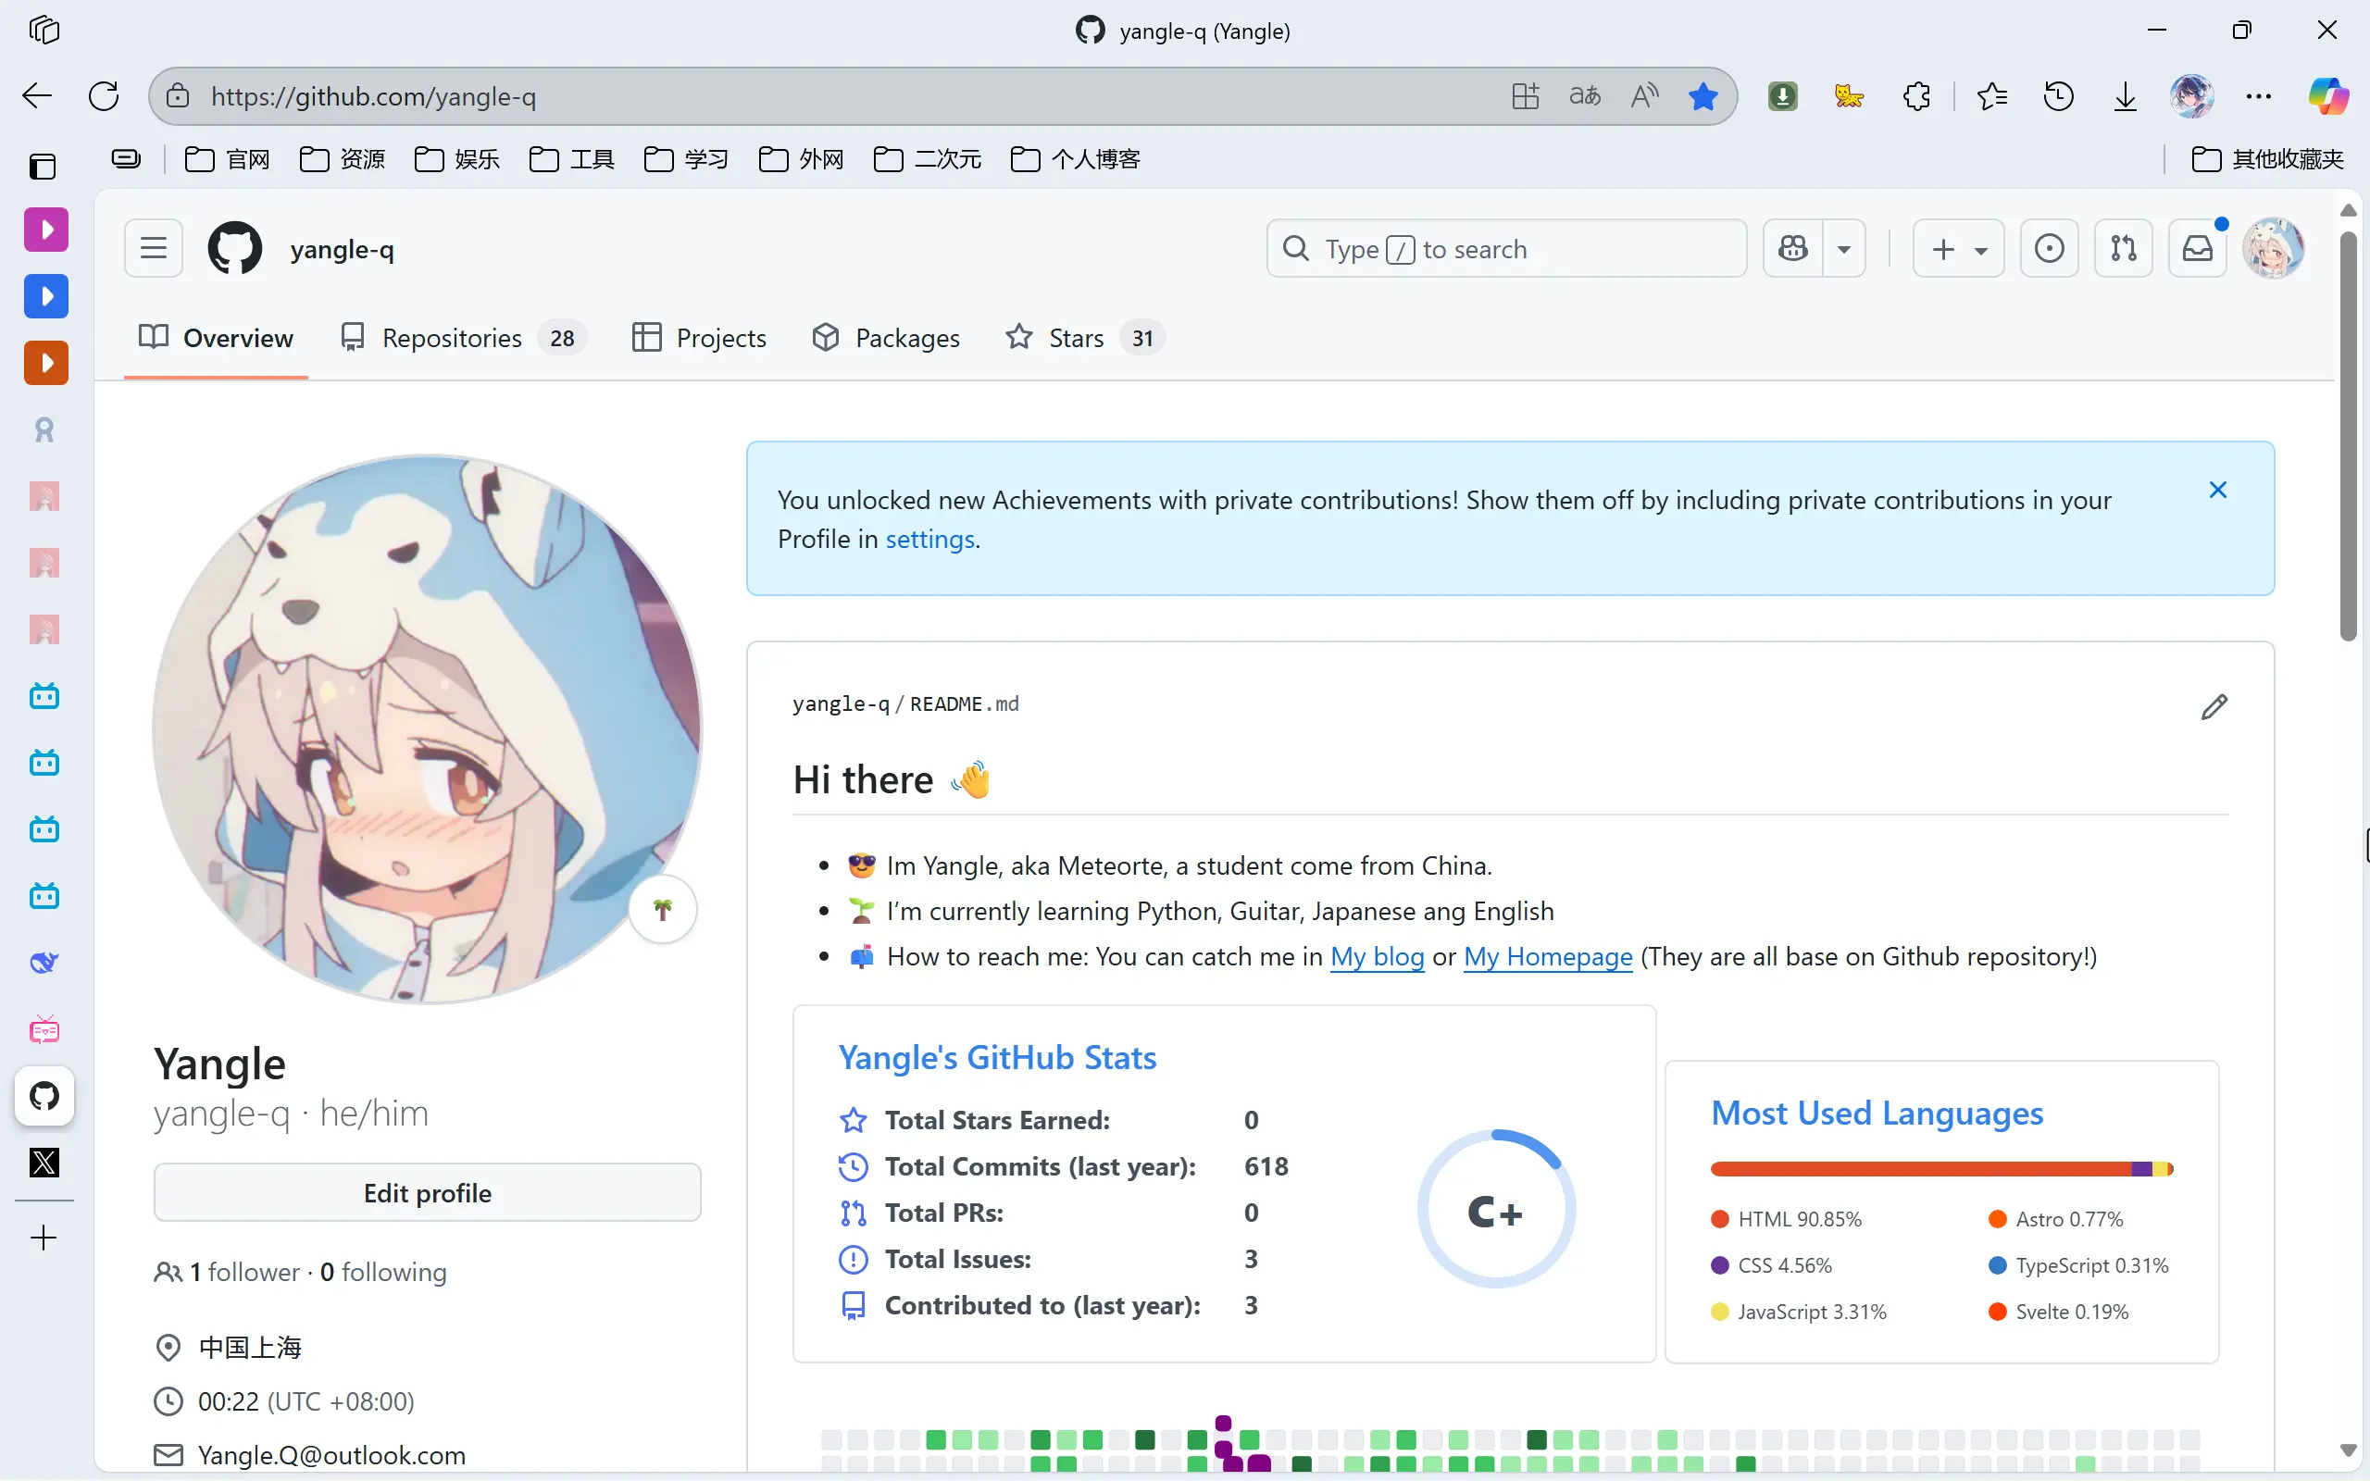Expand the create new plus dropdown
2370x1481 pixels.
coord(1959,249)
